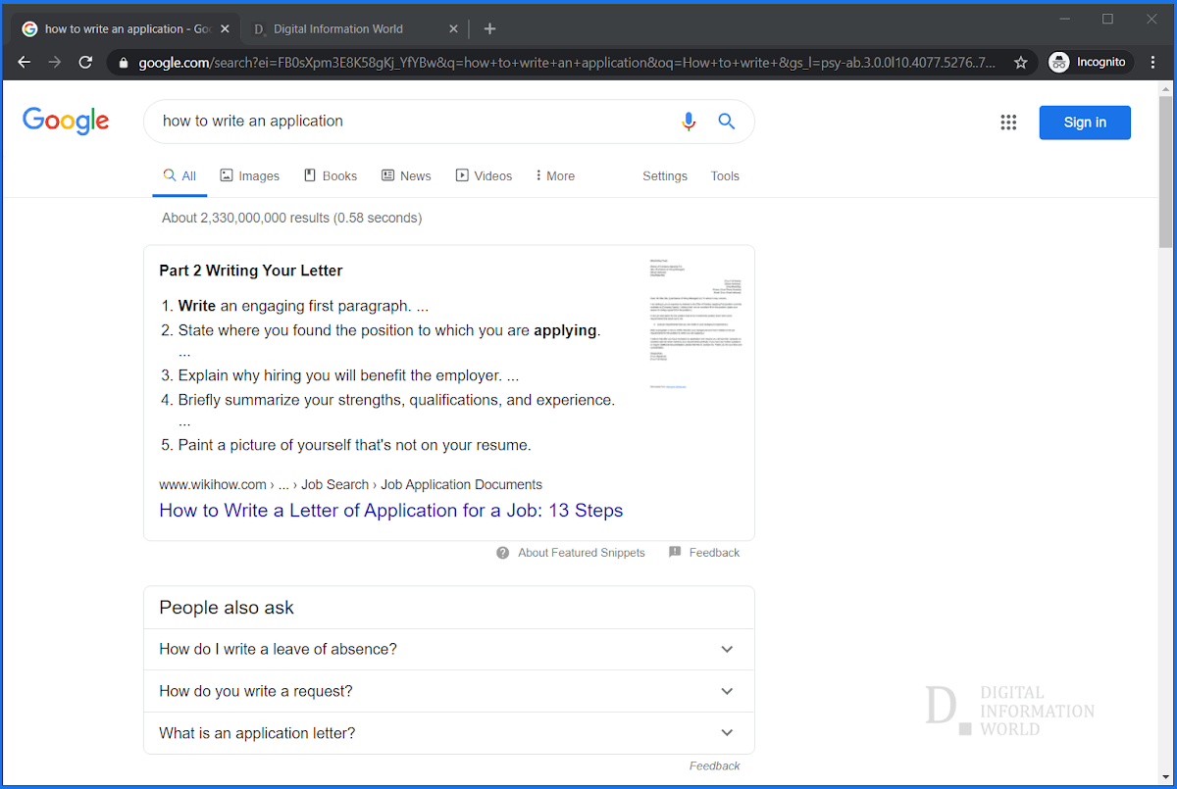The width and height of the screenshot is (1177, 789).
Task: Click the browser back arrow
Action: pyautogui.click(x=25, y=62)
